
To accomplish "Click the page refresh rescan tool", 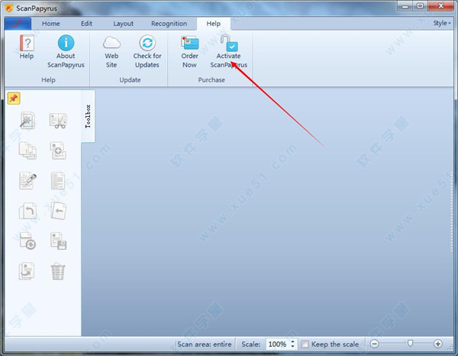I will [27, 241].
